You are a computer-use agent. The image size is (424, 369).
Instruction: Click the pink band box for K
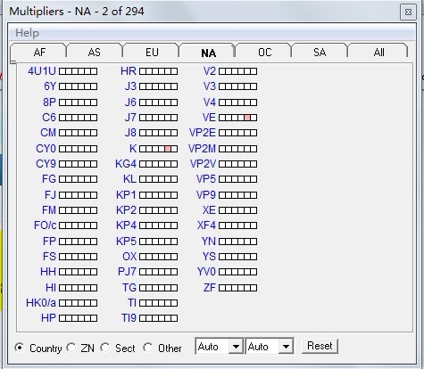tap(168, 149)
